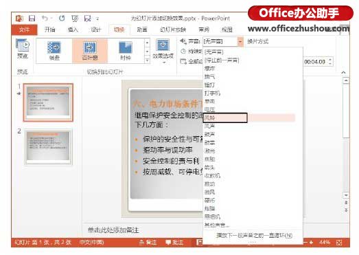
Task: Show previous row of transition gallery
Action: click(147, 43)
